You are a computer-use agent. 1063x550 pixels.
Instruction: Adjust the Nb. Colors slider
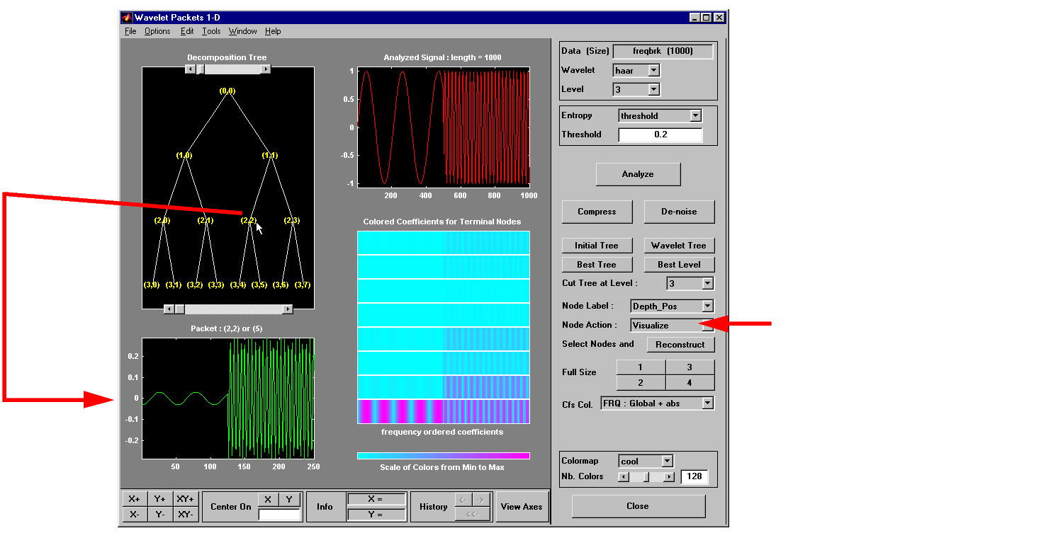click(x=646, y=477)
